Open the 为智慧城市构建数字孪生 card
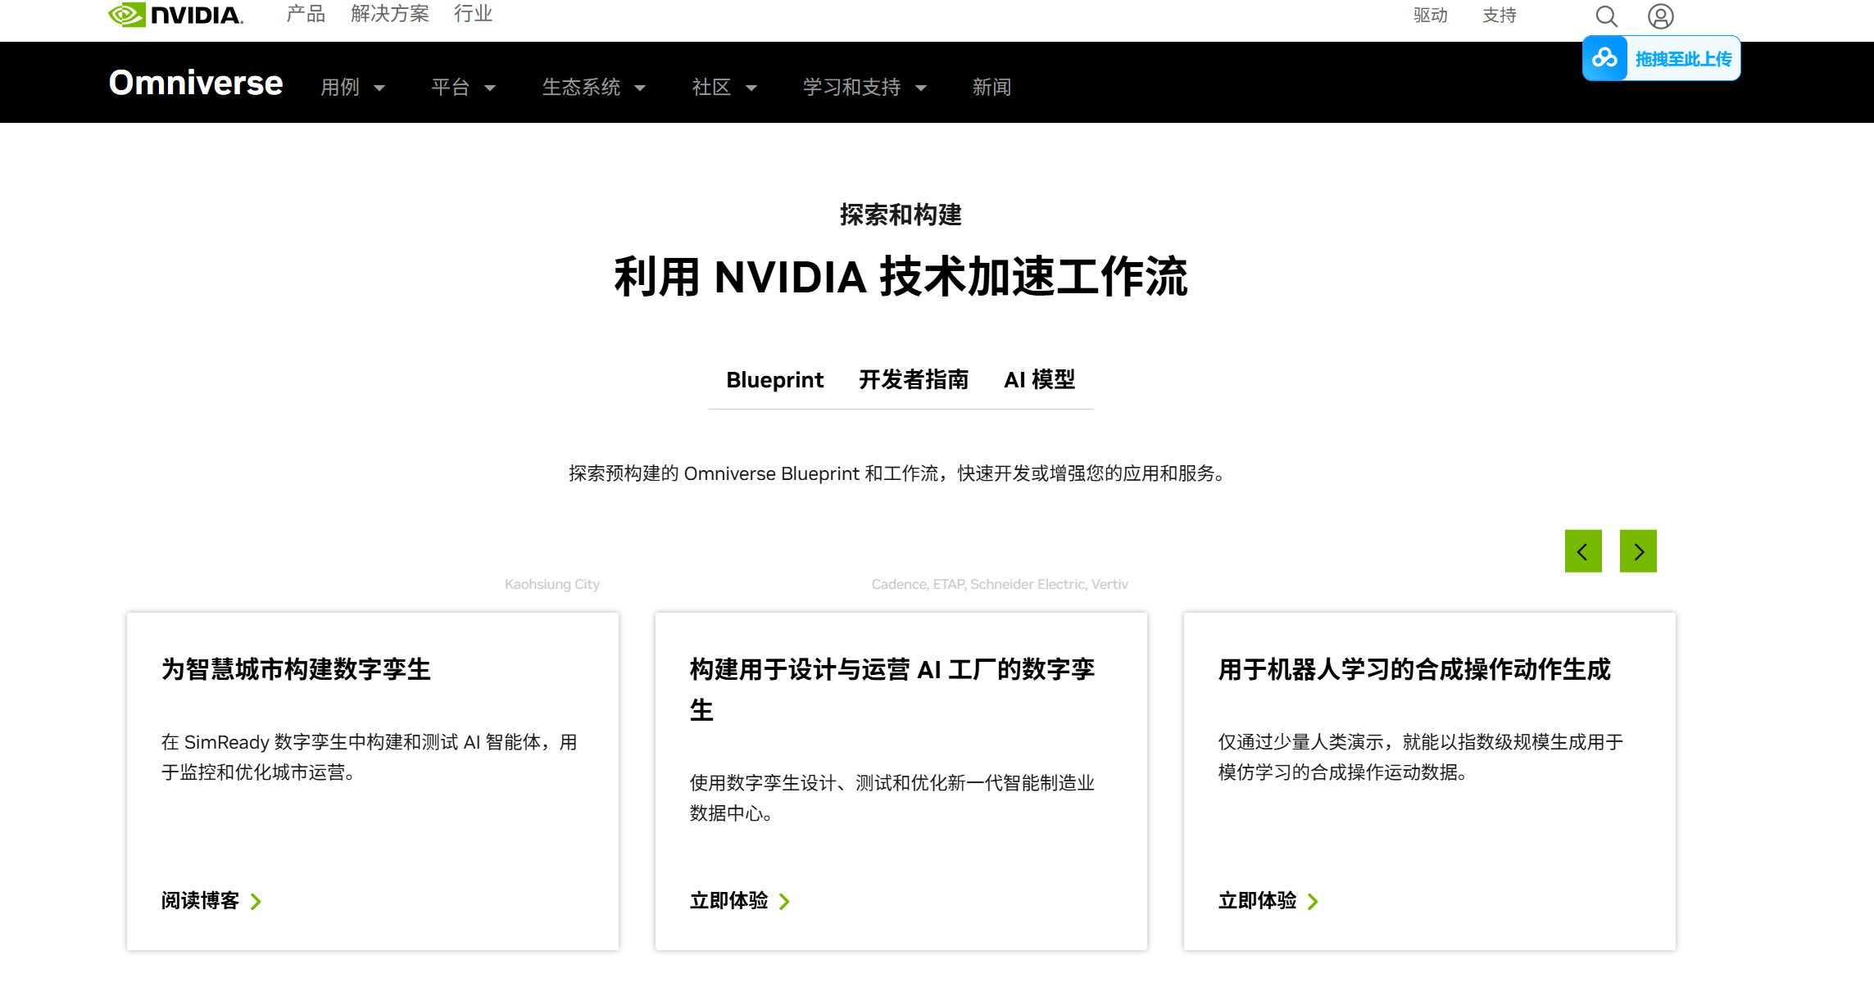Image resolution: width=1874 pixels, height=996 pixels. (x=296, y=669)
